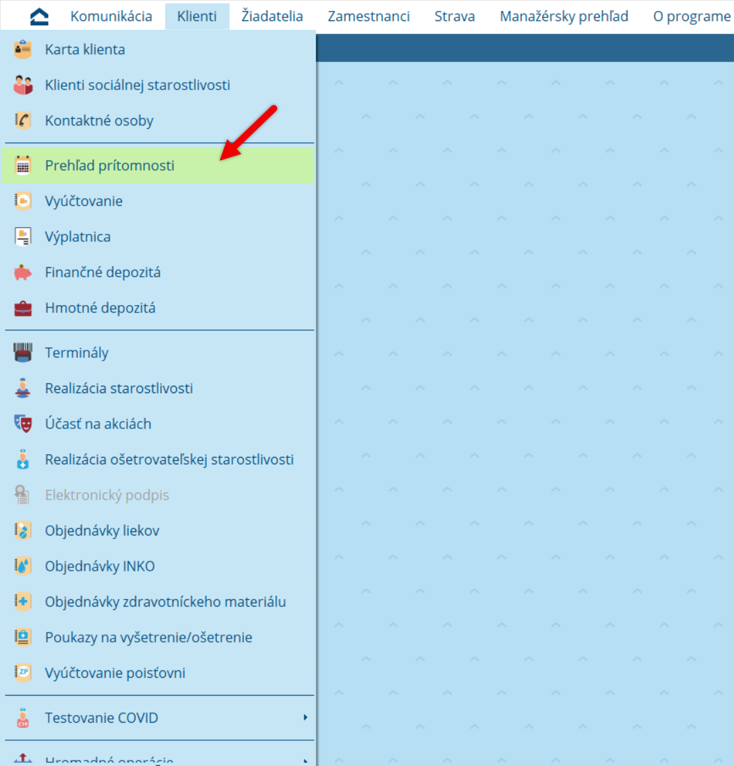The height and width of the screenshot is (766, 734).
Task: Choose Realizácia starostlivosti menu entry
Action: point(158,388)
